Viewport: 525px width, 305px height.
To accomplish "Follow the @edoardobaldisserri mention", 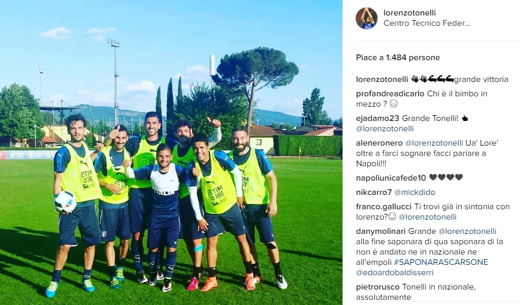I will coord(395,272).
